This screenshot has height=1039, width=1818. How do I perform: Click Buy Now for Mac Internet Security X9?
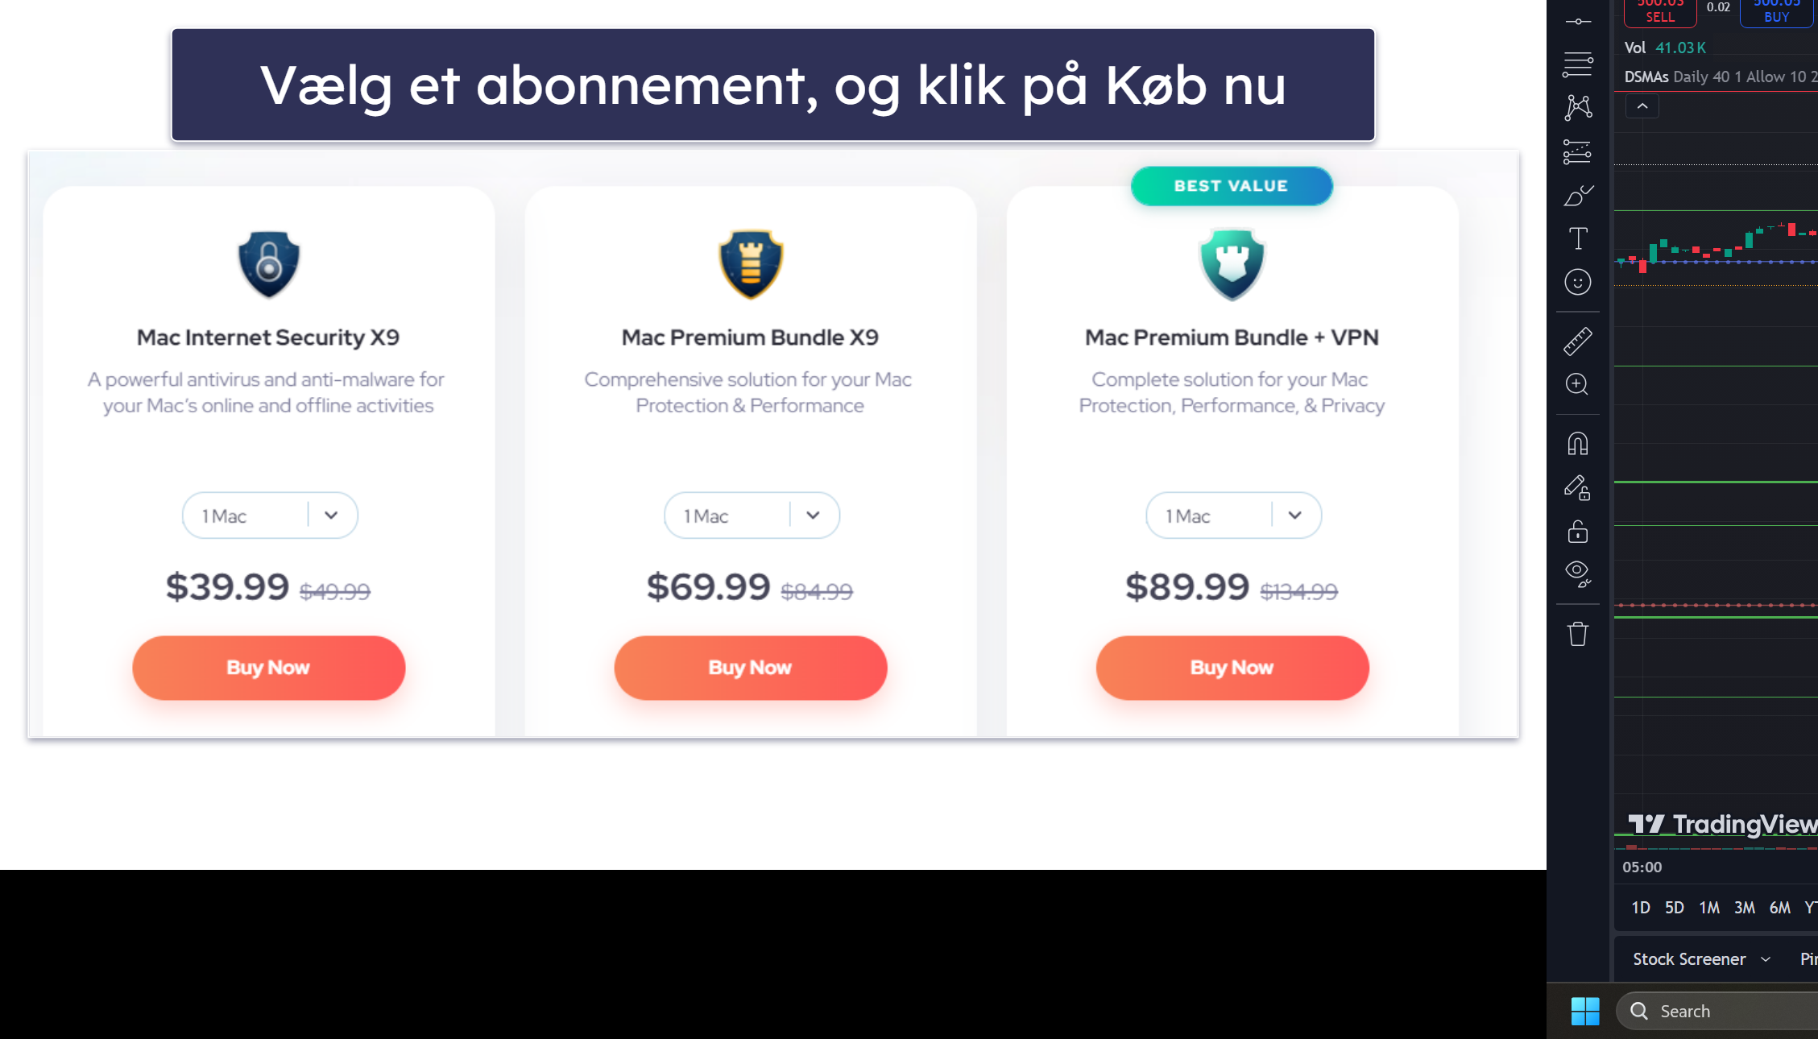coord(268,667)
